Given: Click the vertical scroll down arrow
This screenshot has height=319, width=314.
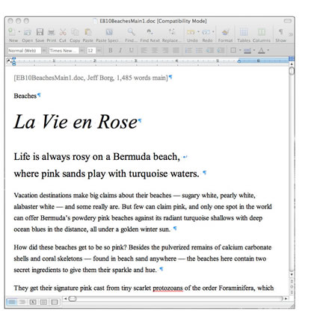Looking at the screenshot, I should 292,275.
